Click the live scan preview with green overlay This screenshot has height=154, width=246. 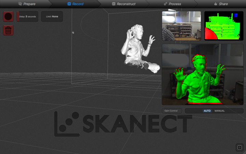click(x=203, y=74)
